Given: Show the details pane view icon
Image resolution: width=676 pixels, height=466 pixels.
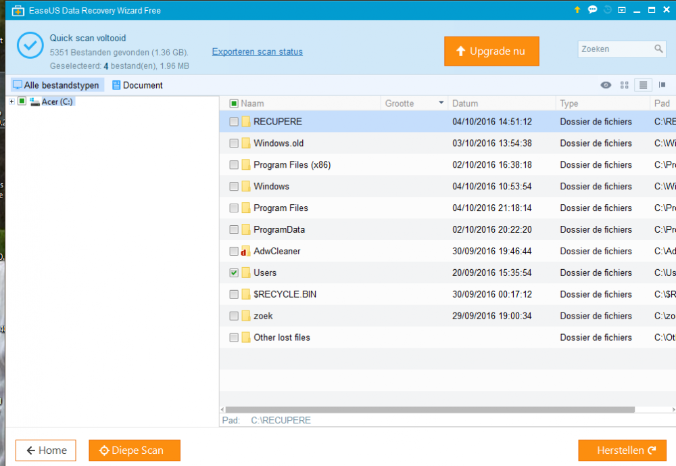Looking at the screenshot, I should pyautogui.click(x=662, y=85).
